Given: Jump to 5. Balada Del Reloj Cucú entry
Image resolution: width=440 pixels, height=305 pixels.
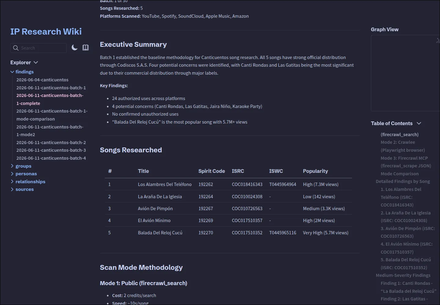Looking at the screenshot, I should point(406,264).
